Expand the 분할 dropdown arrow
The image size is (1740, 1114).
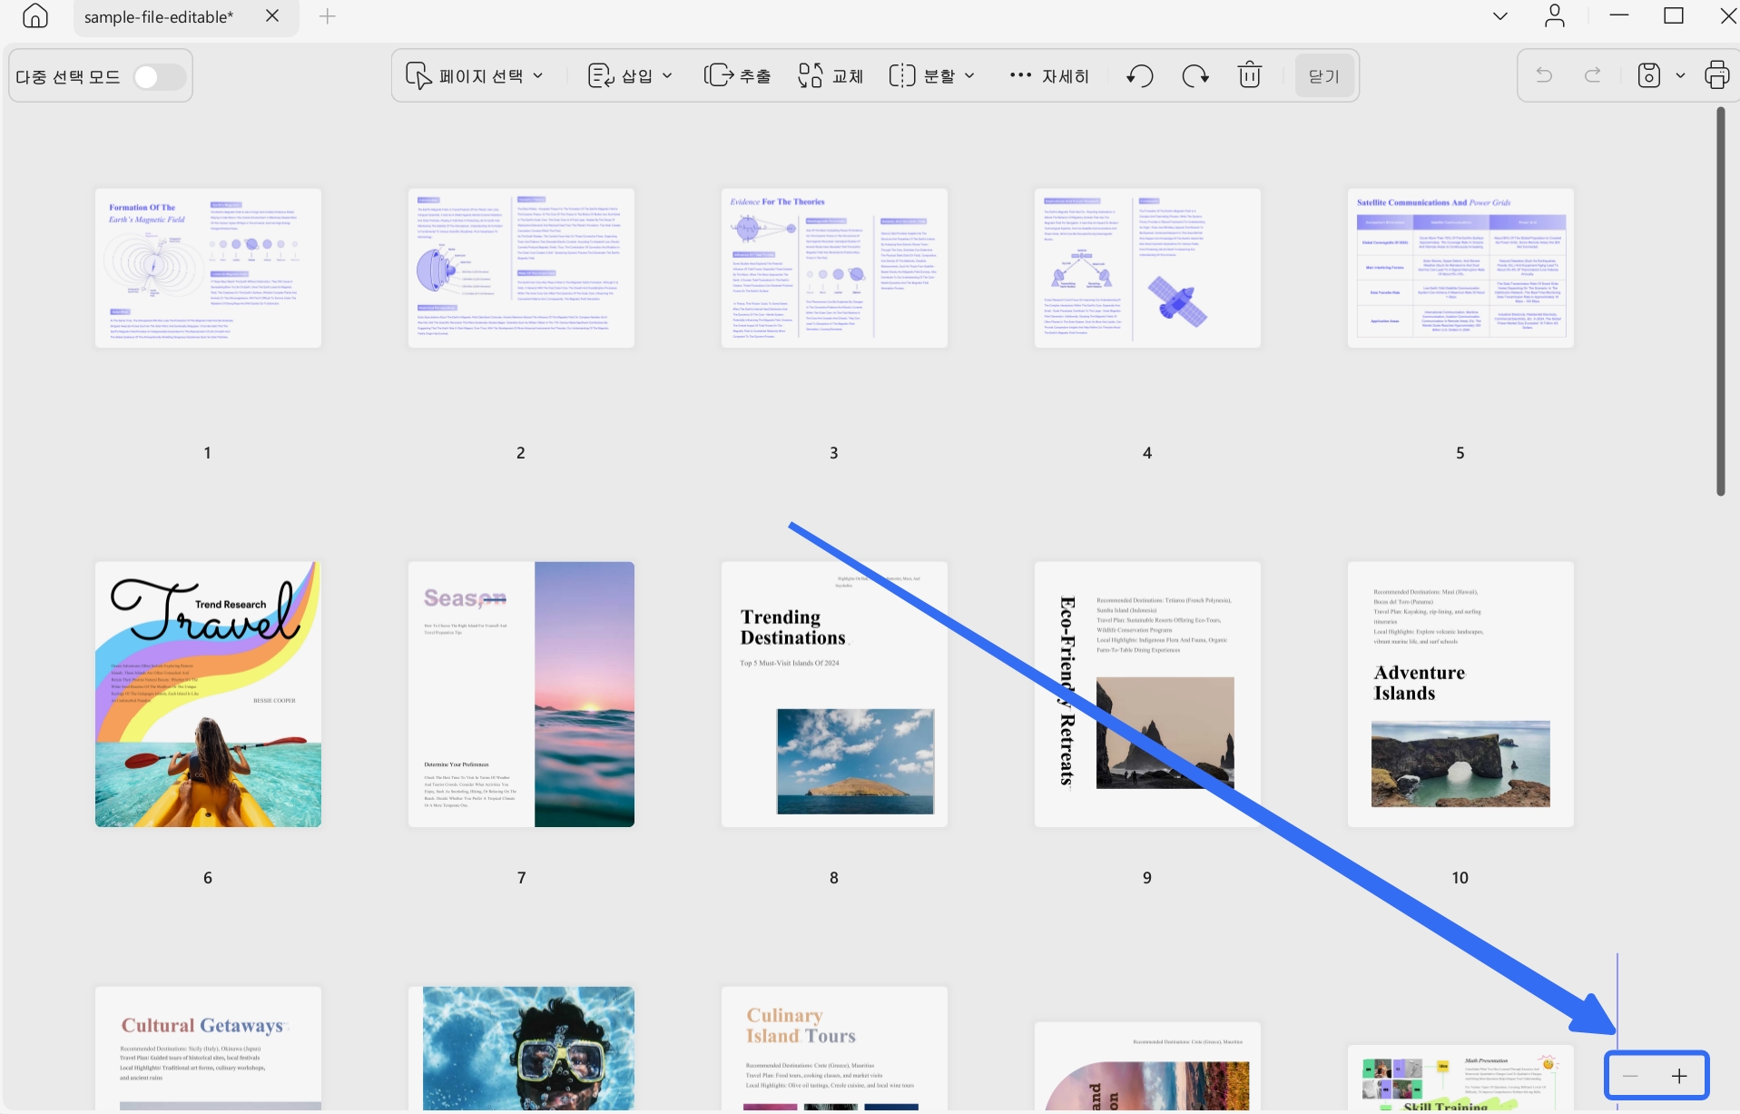(969, 76)
